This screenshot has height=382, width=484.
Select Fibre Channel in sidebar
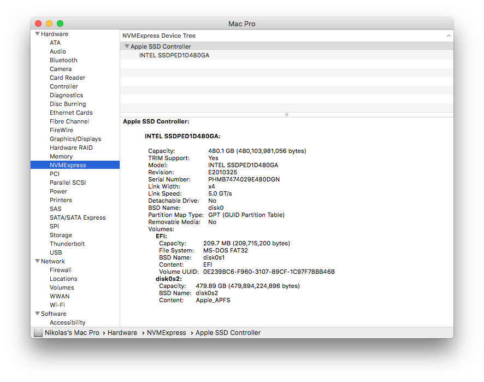(69, 121)
